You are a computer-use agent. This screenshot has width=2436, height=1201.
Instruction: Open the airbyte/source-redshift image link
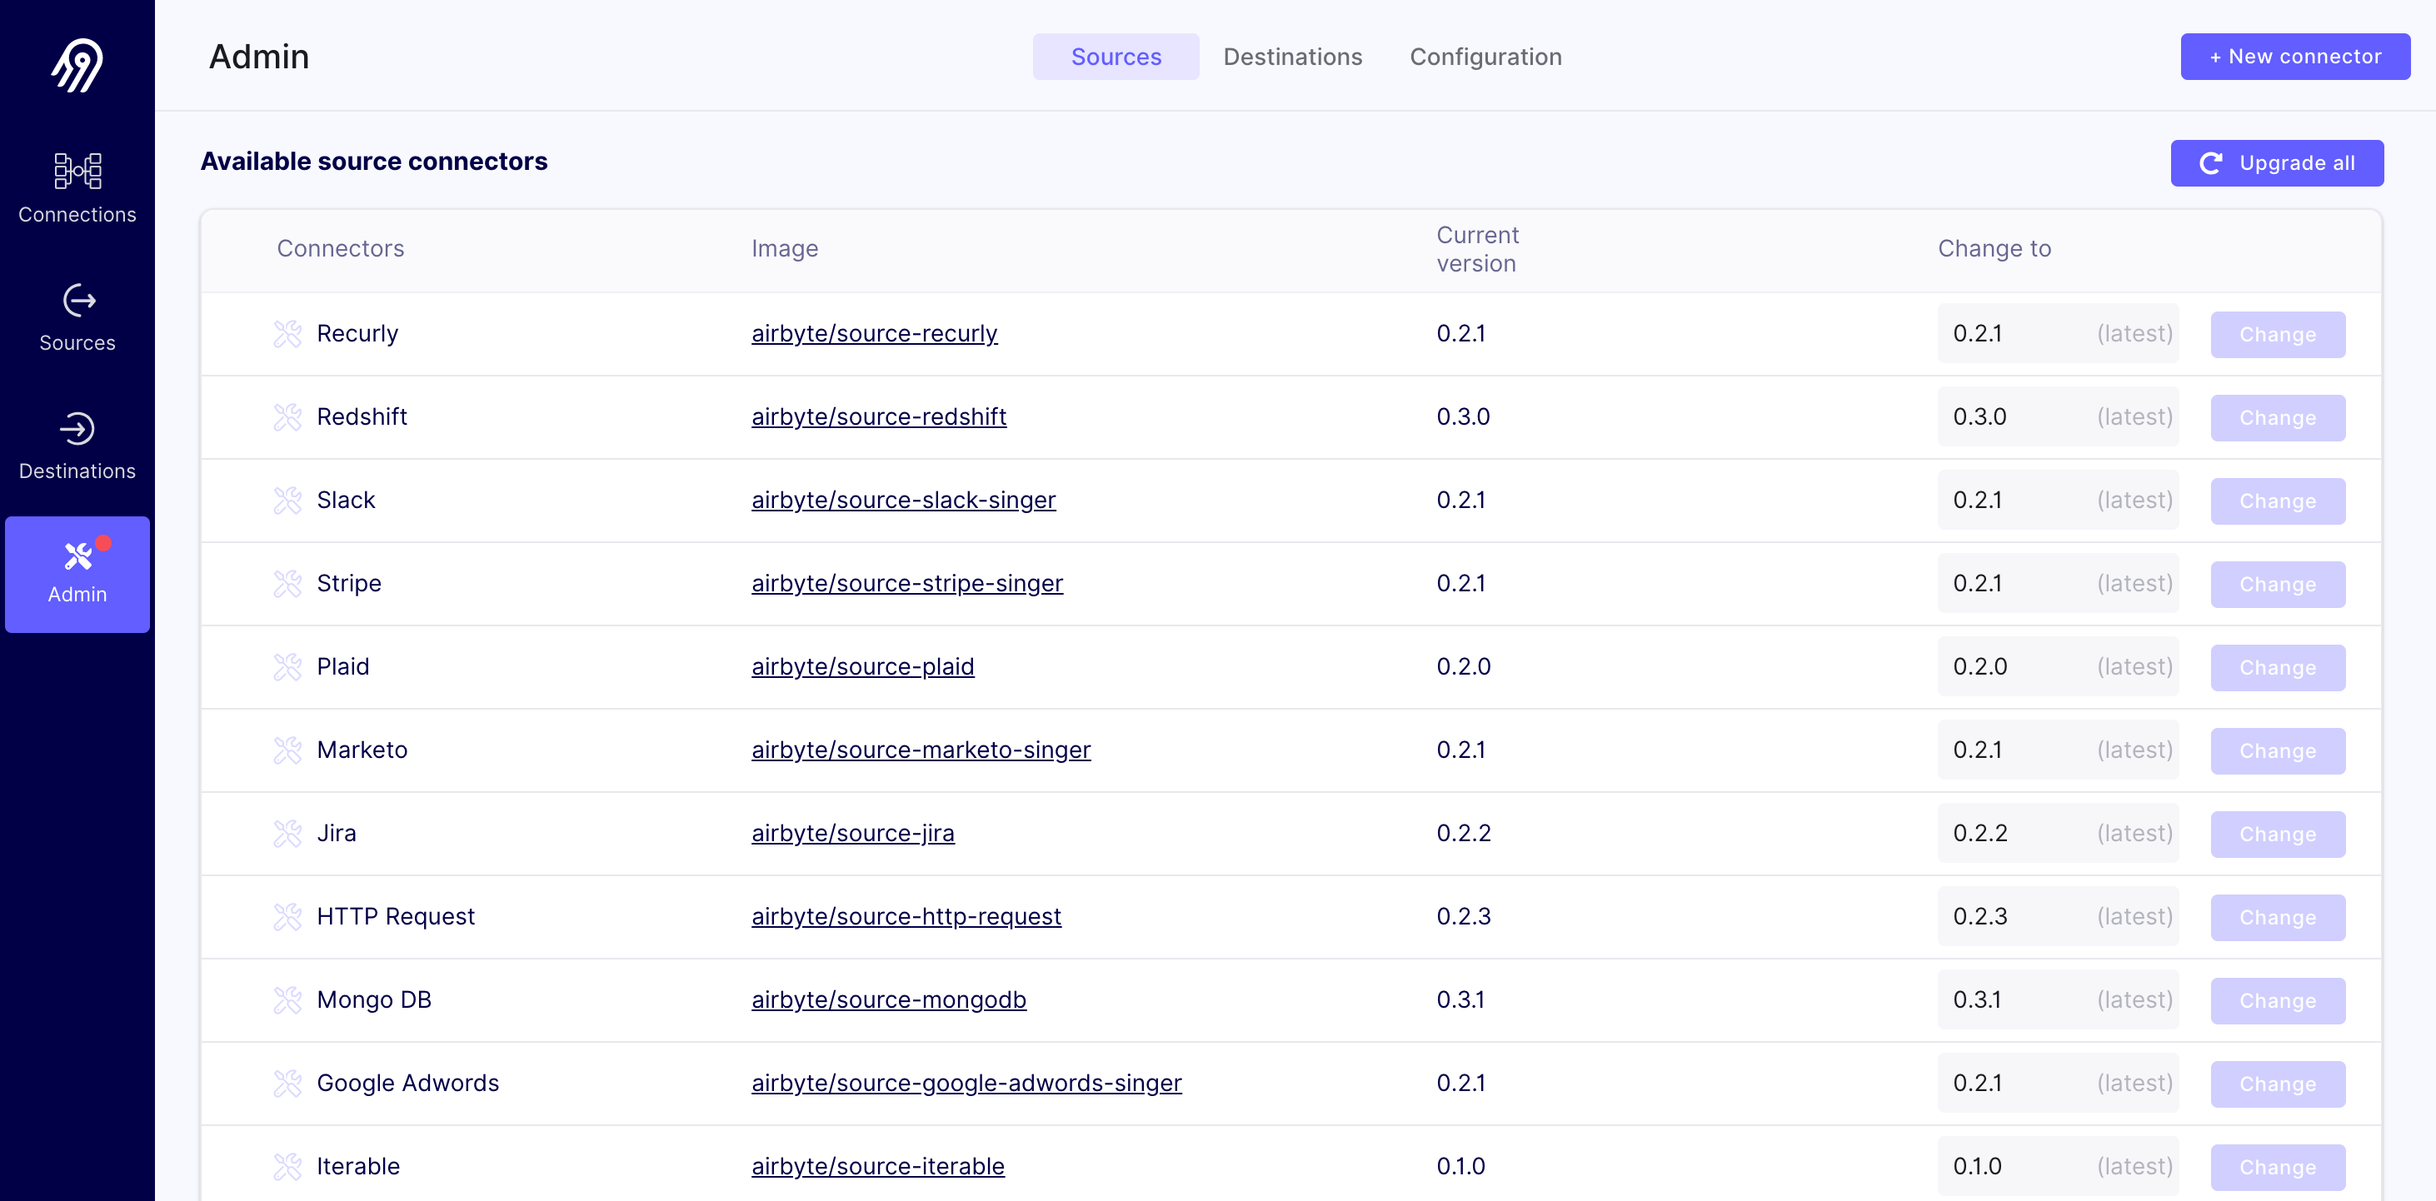[877, 417]
